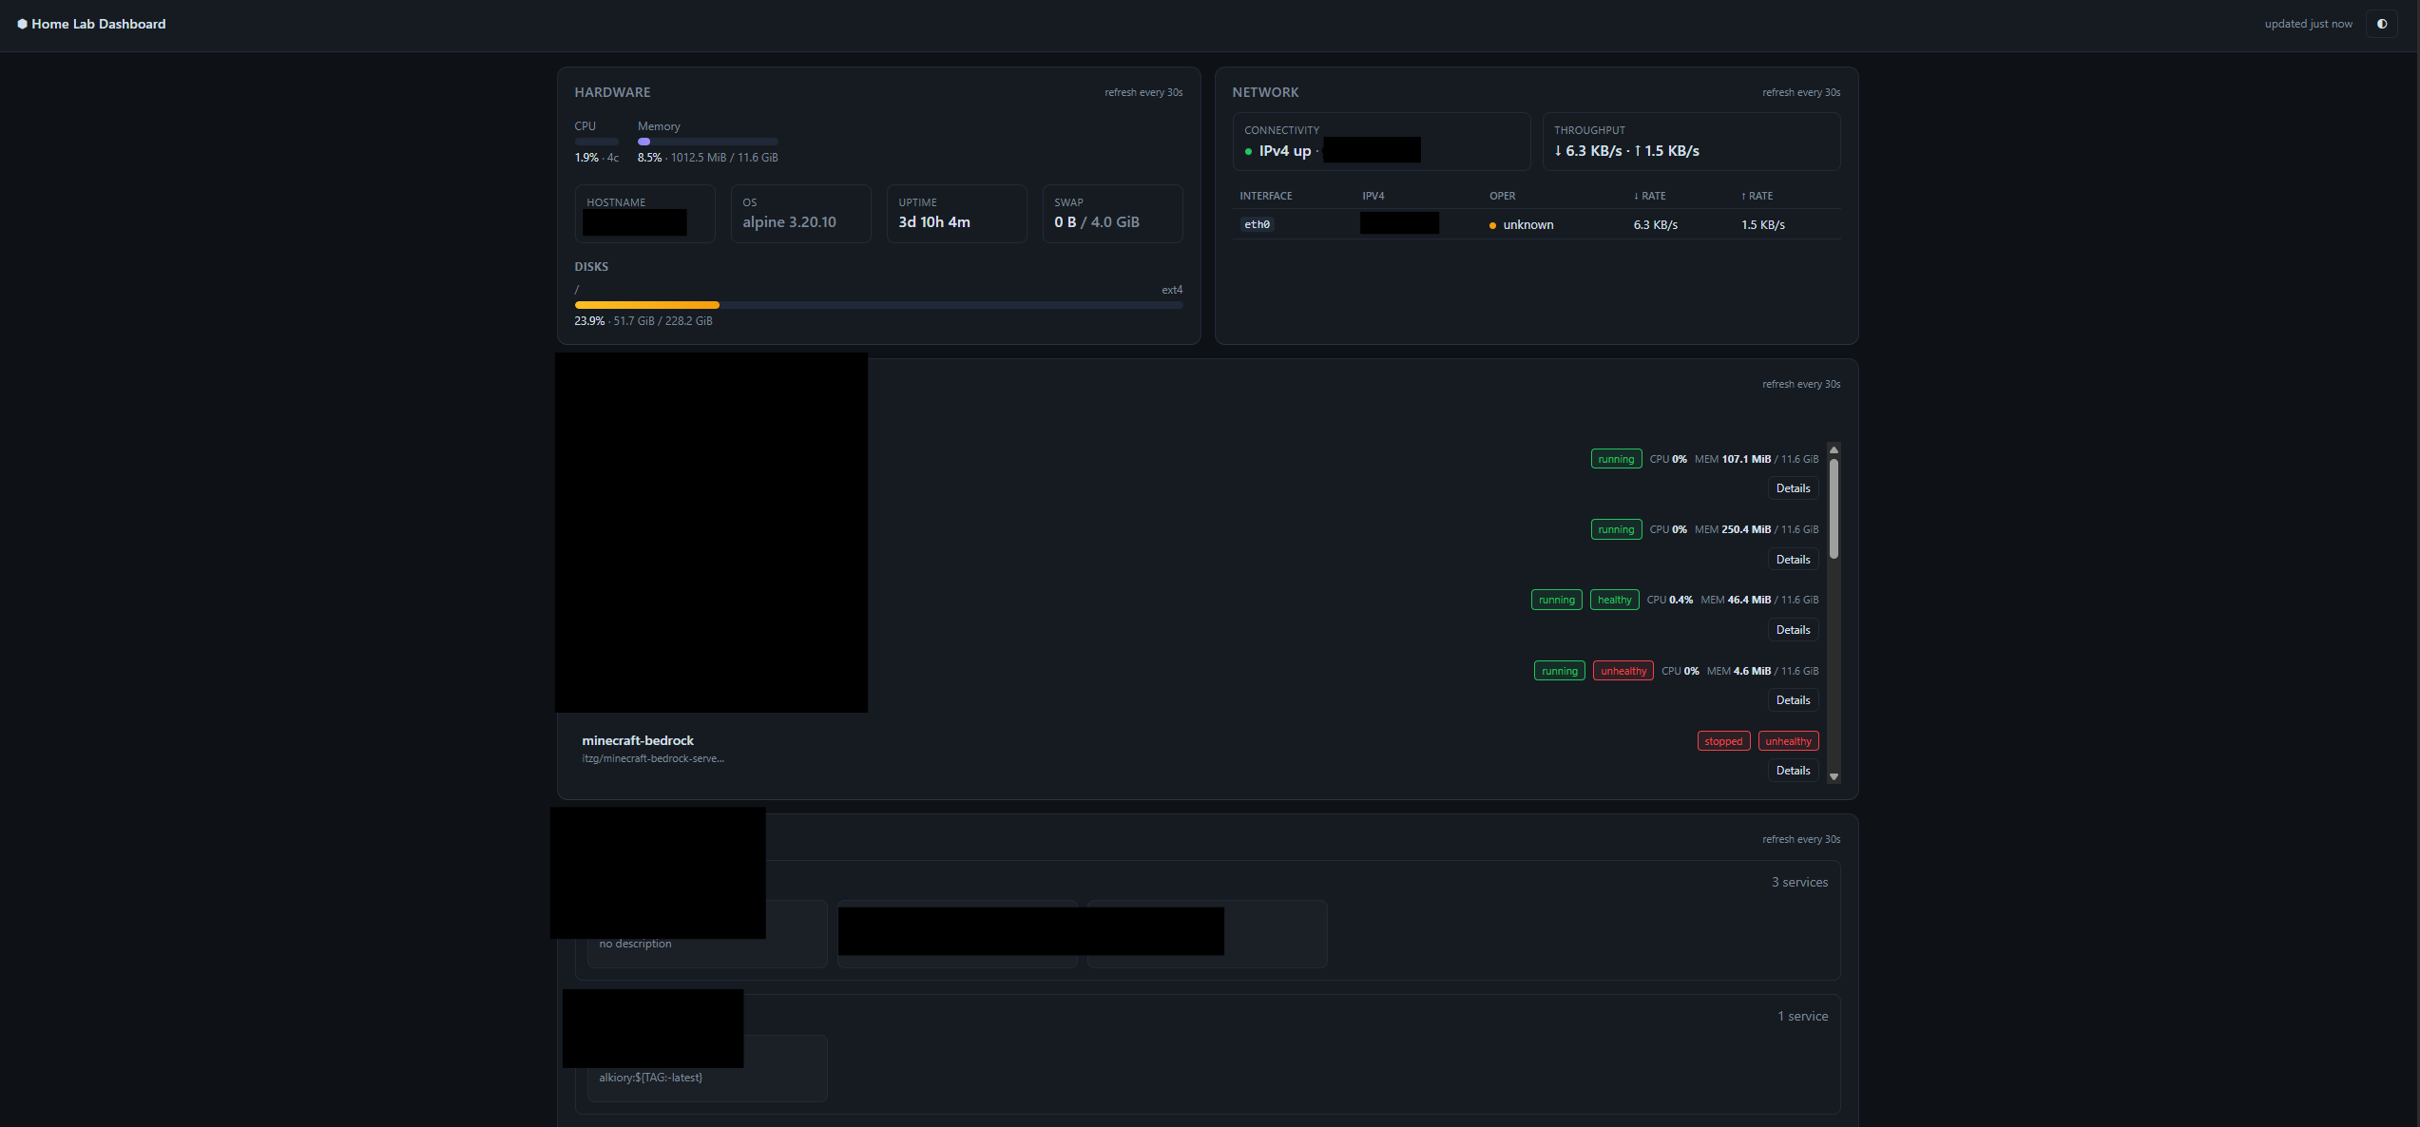2420x1127 pixels.
Task: Click the running badge on 250.4 MiB row
Action: [1616, 529]
